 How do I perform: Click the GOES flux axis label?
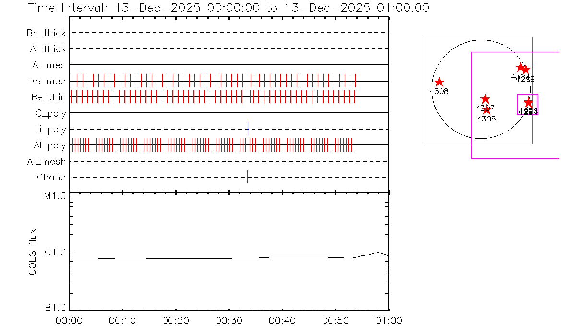click(x=33, y=252)
